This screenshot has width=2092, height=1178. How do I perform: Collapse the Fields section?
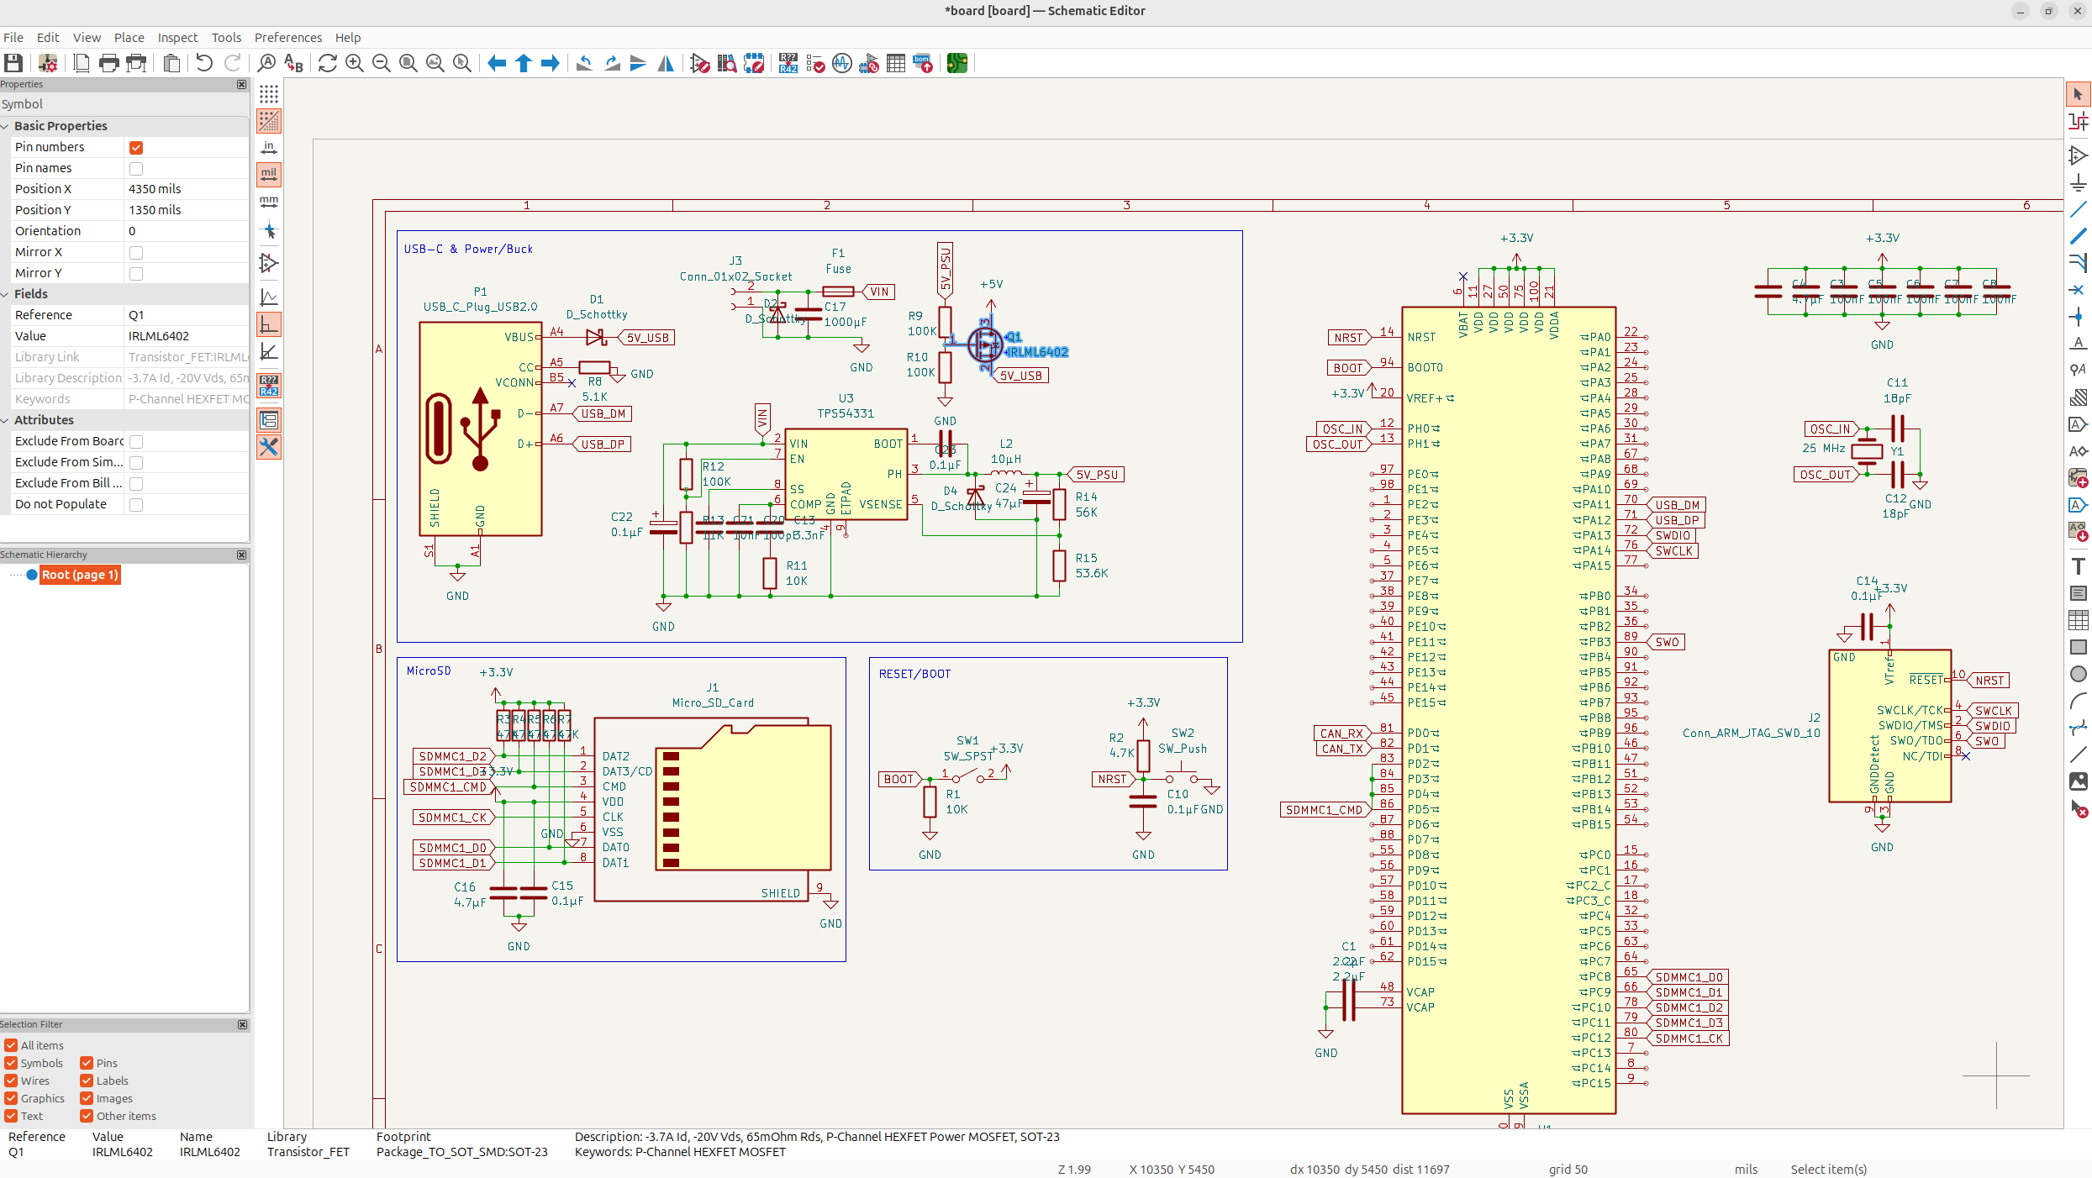[6, 294]
